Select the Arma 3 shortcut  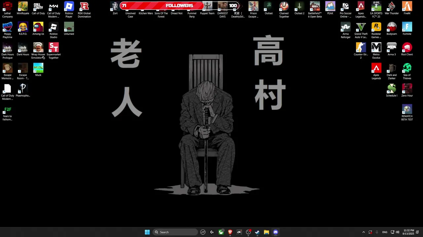pyautogui.click(x=392, y=49)
